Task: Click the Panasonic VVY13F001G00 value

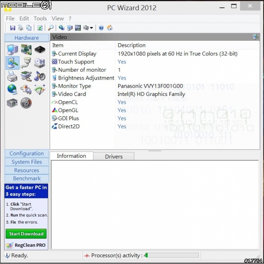Action: [150, 86]
